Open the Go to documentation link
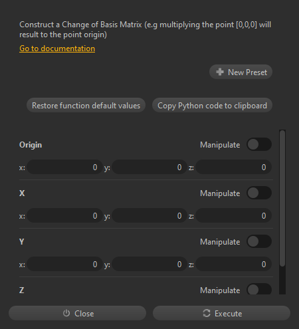 coord(57,49)
